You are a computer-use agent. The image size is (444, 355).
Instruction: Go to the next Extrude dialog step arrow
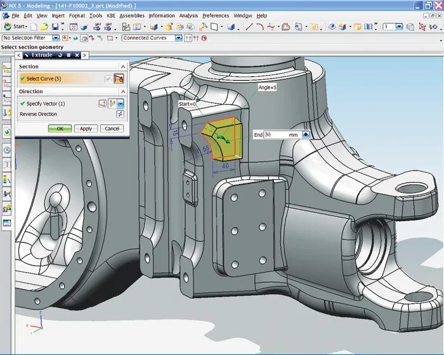(x=84, y=55)
